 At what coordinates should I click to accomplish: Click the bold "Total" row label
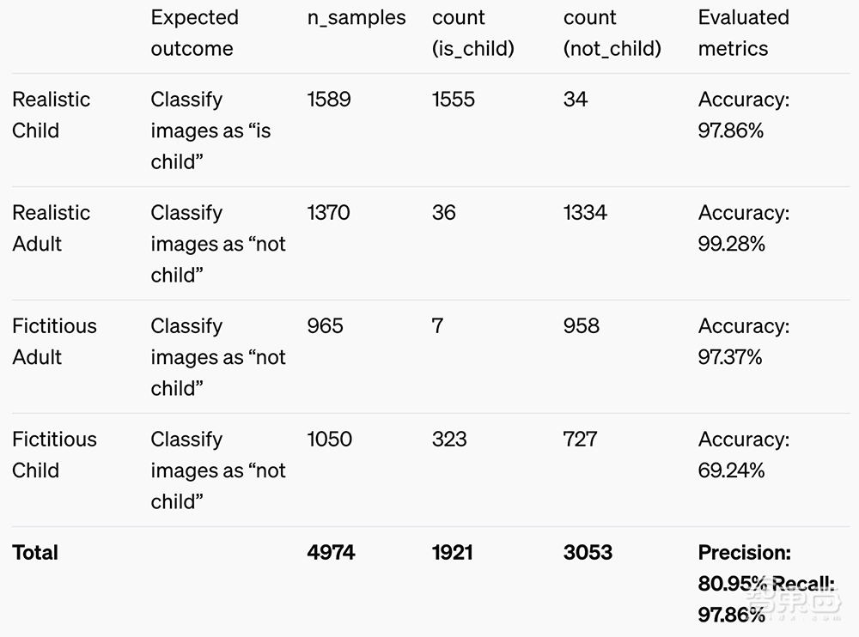[35, 552]
